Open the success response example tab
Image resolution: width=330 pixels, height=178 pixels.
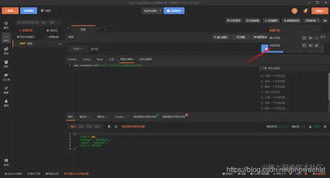click(145, 117)
